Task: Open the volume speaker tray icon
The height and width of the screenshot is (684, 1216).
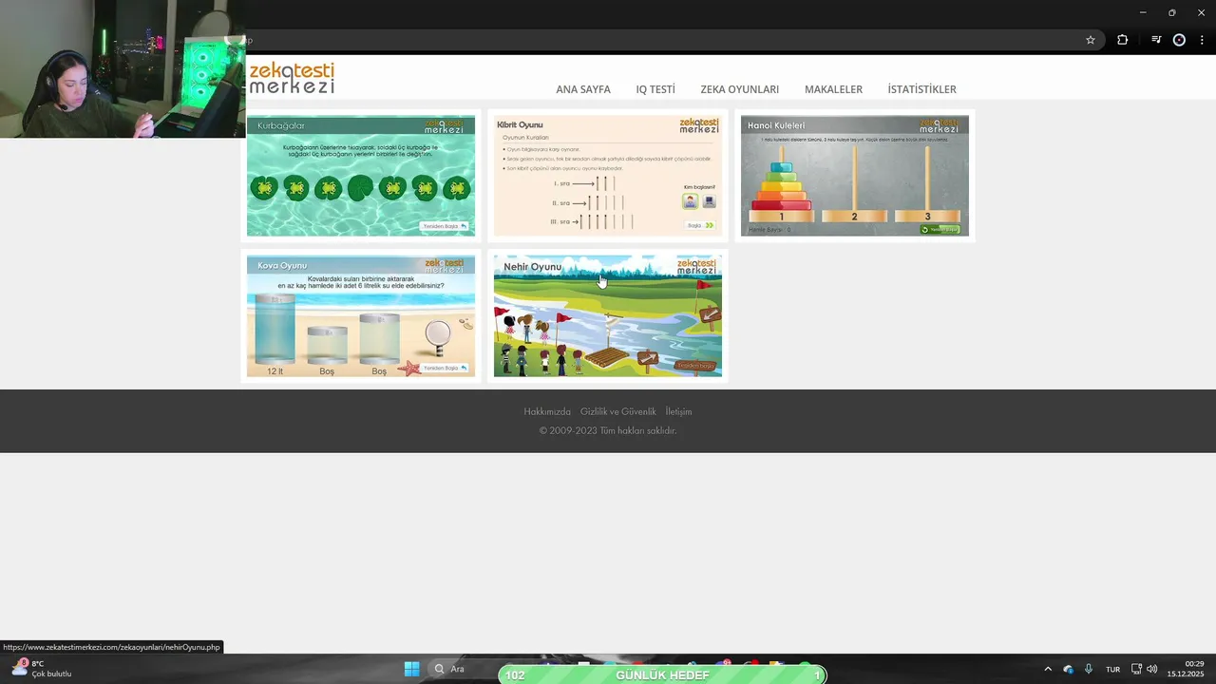Action: tap(1151, 669)
